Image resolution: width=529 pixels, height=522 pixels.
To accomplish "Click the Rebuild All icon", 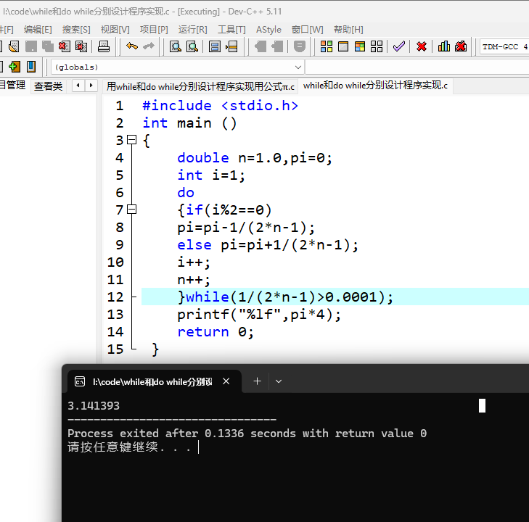I will click(x=377, y=46).
